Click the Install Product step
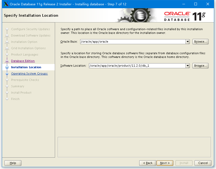The width and height of the screenshot is (216, 169). tap(21, 93)
